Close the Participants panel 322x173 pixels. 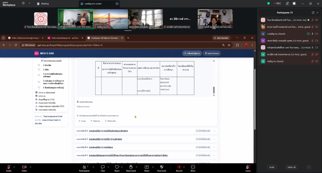point(318,13)
